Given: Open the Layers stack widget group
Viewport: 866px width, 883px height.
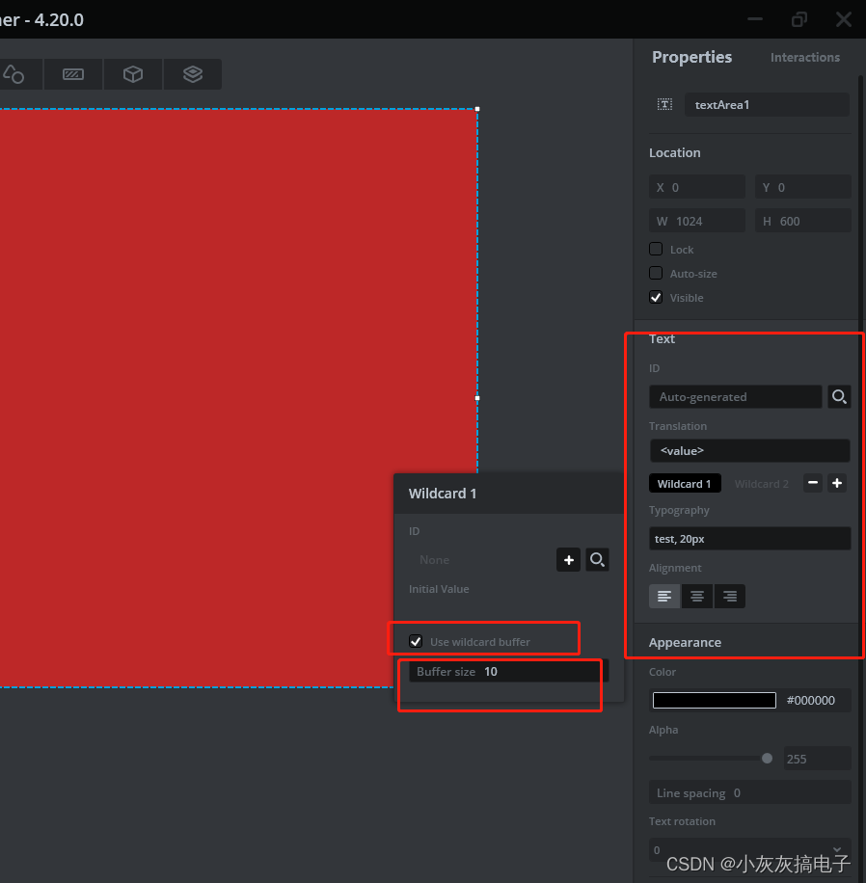Looking at the screenshot, I should (x=193, y=74).
